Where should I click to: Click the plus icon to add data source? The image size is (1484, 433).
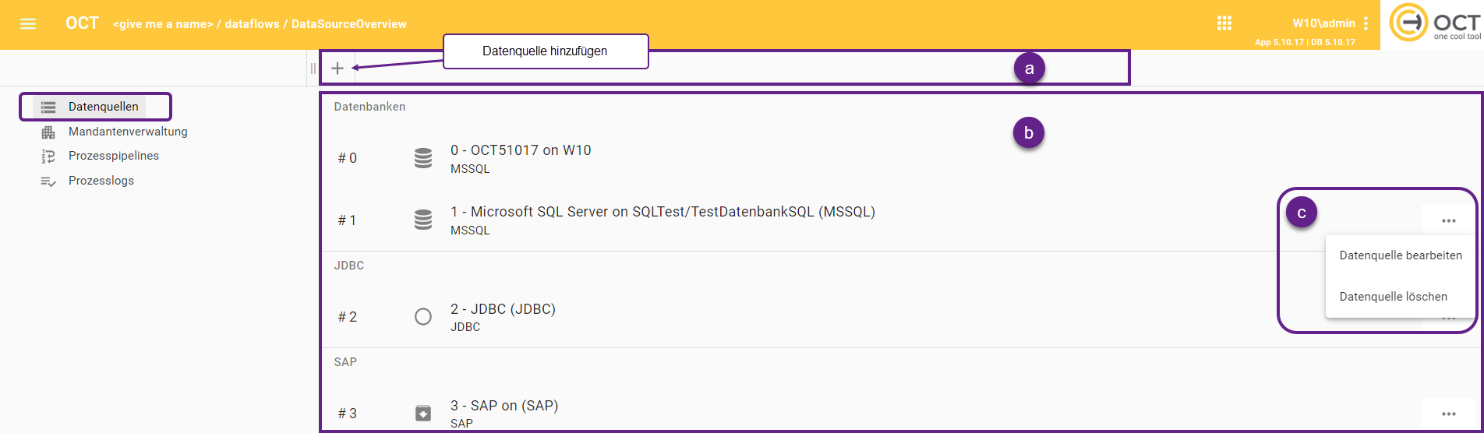(337, 69)
